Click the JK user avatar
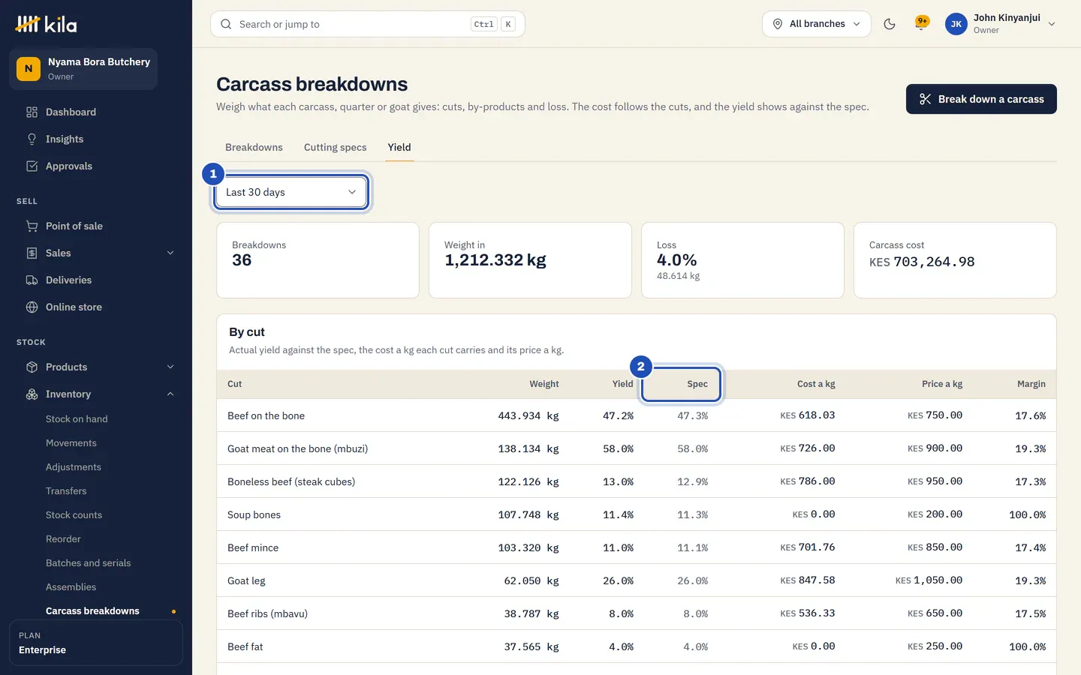1081x675 pixels. [956, 24]
